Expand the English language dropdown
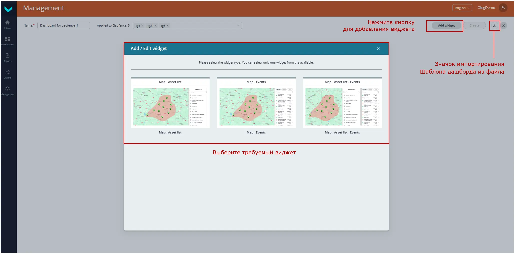The image size is (515, 254). (x=462, y=8)
